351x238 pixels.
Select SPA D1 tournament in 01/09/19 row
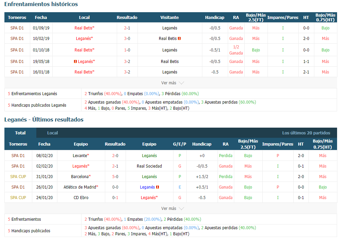point(17,28)
